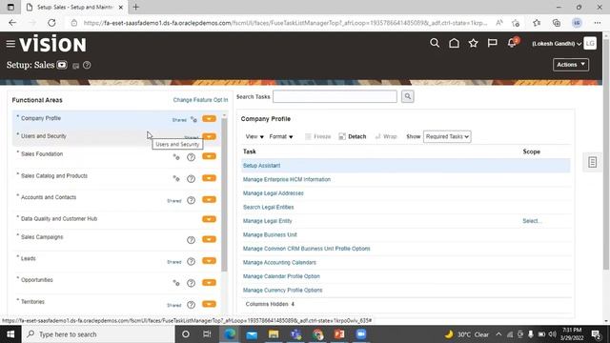Viewport: 610px width, 343px height.
Task: Run search with Search Tasks magnifier button
Action: click(x=407, y=96)
